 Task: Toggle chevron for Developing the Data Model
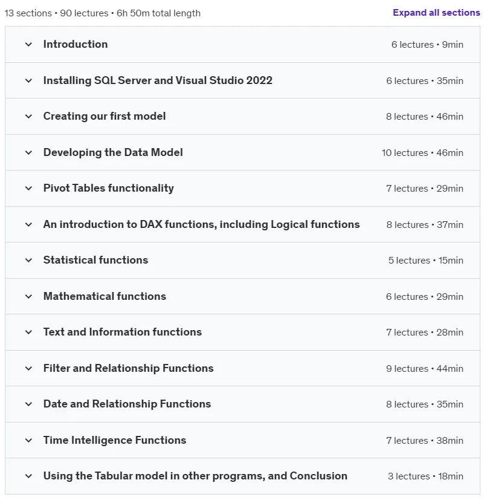point(28,152)
